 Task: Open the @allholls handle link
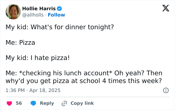coord(33,15)
